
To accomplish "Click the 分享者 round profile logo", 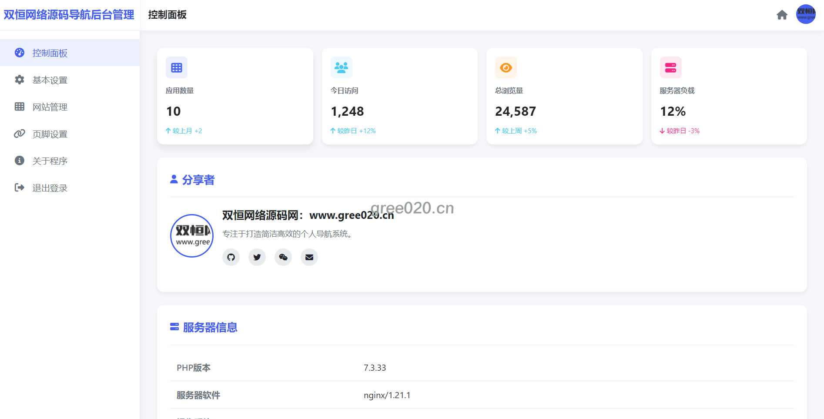I will point(192,236).
